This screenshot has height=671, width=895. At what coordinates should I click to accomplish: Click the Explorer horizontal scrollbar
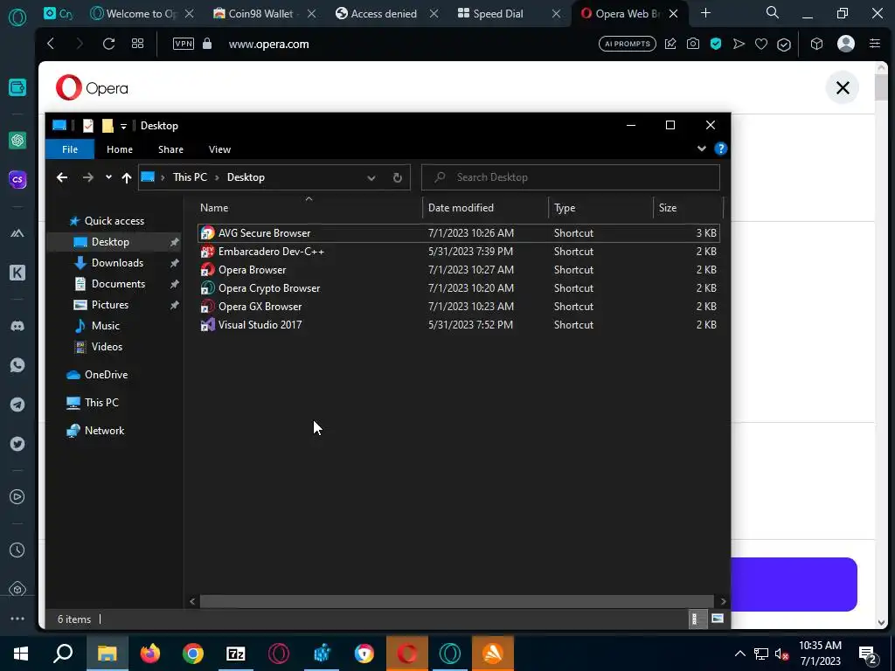click(x=456, y=601)
